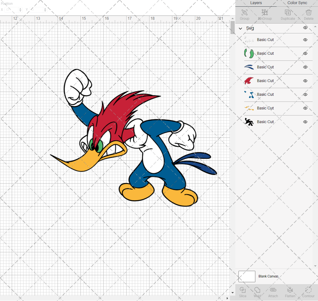Click the Slice tool icon
The image size is (318, 301).
pyautogui.click(x=243, y=290)
